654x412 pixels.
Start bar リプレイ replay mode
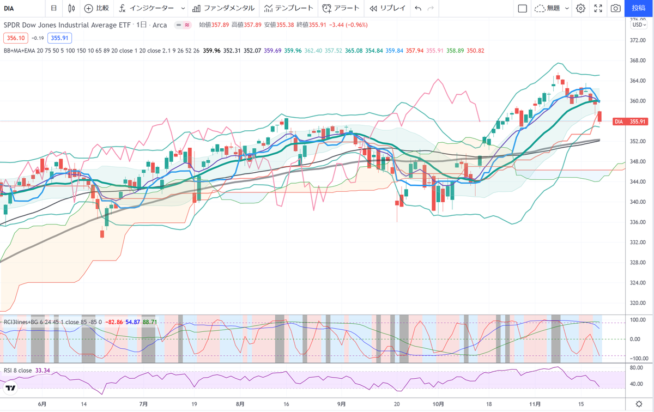click(x=387, y=8)
